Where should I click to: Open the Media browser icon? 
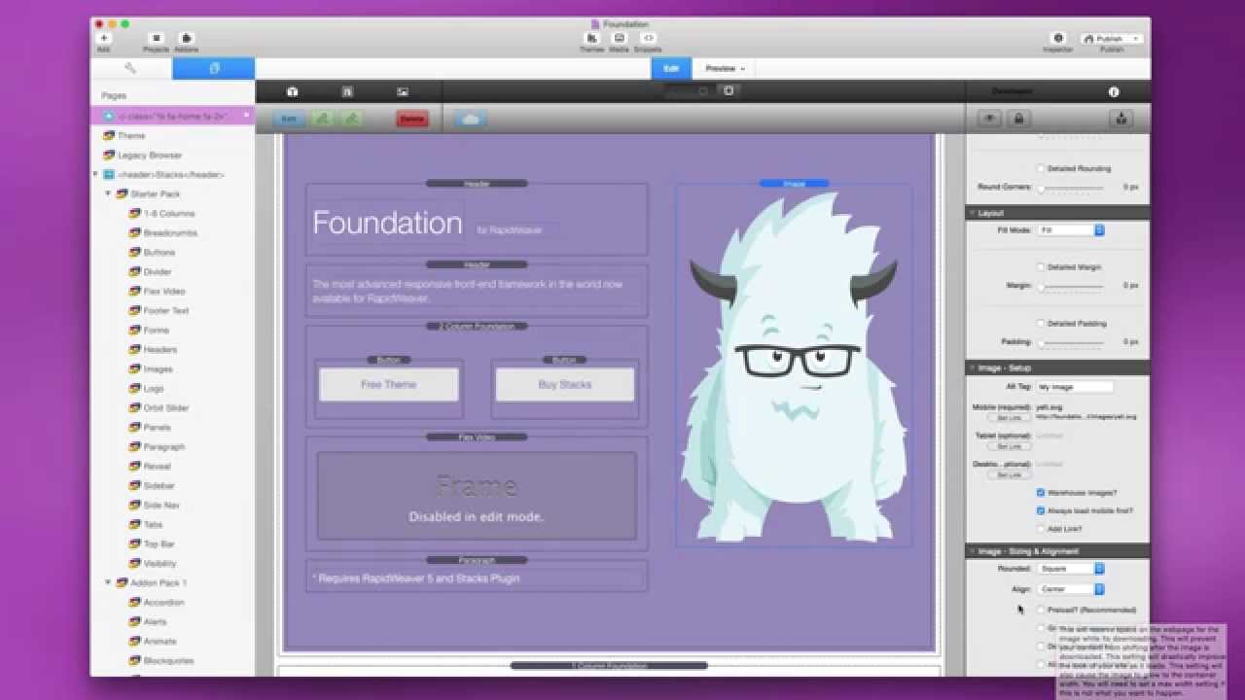pyautogui.click(x=619, y=38)
